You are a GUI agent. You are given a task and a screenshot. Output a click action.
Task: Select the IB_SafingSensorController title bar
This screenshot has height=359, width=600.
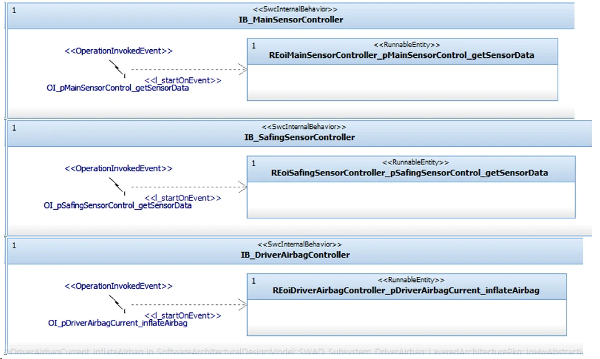[x=299, y=137]
